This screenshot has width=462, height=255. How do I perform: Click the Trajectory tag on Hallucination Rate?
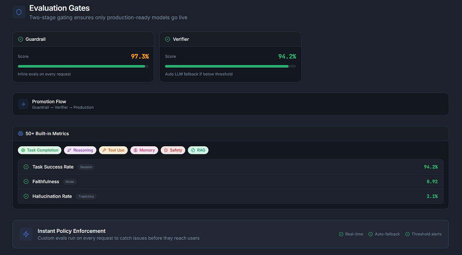86,196
